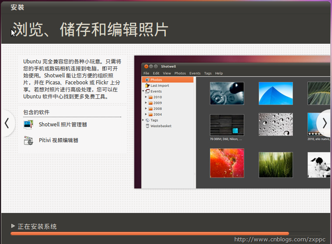Select the Wastebasket entry text
Screen dimensions: 332x244
pos(161,126)
